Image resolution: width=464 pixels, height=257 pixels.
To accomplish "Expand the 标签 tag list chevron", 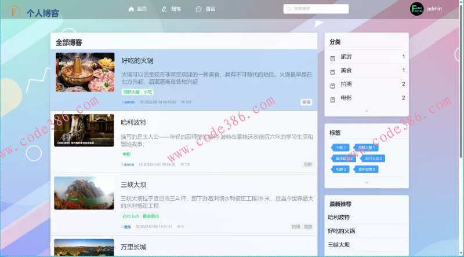I will [x=367, y=182].
